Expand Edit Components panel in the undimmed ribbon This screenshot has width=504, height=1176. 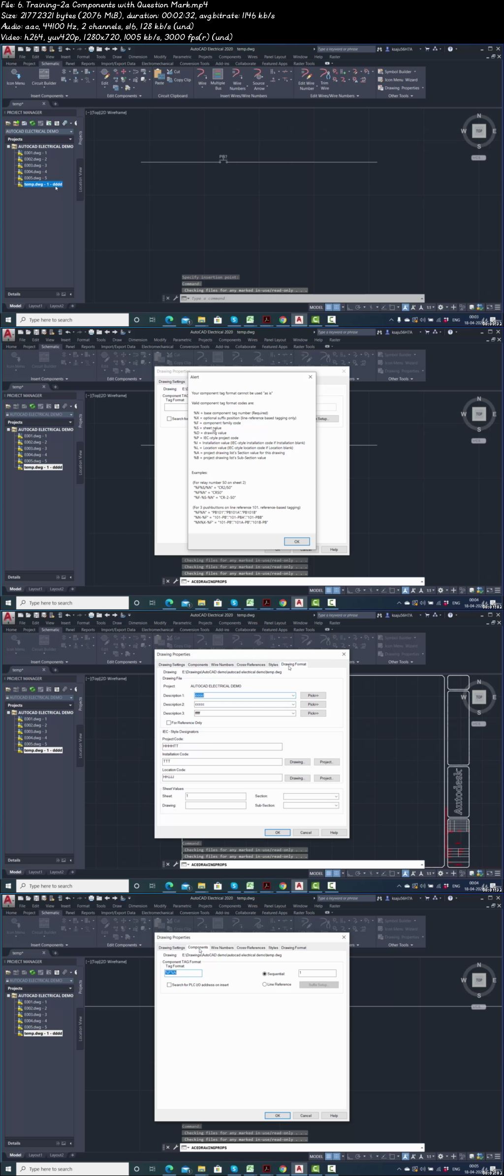tap(124, 96)
